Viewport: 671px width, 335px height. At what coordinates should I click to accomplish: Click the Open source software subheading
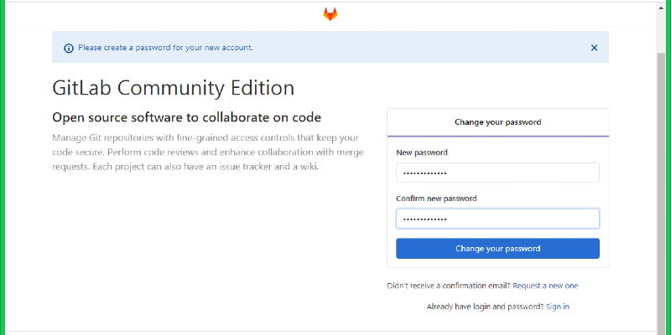pyautogui.click(x=186, y=117)
